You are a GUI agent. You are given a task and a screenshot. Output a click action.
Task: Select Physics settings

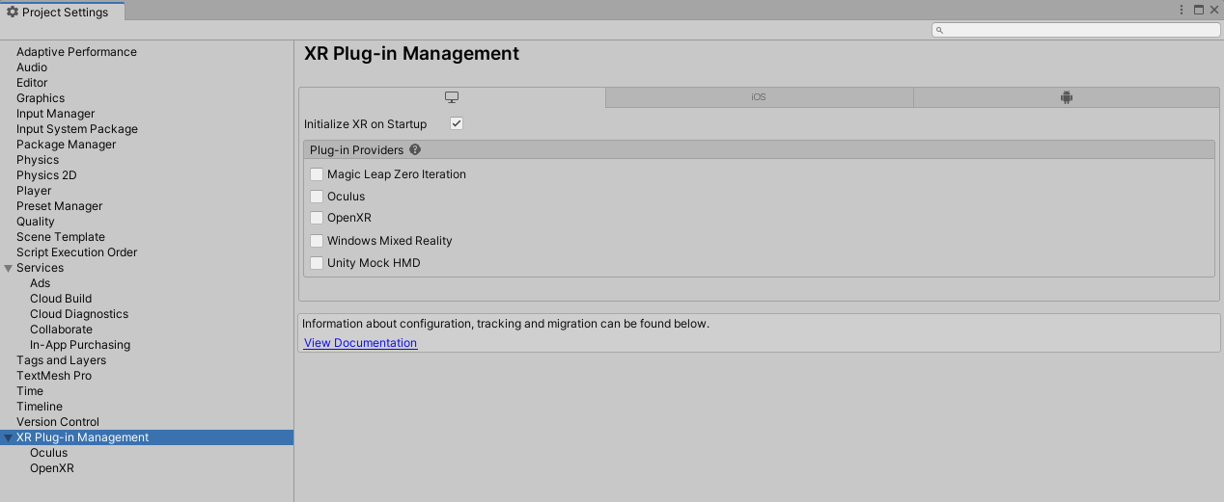pyautogui.click(x=38, y=160)
